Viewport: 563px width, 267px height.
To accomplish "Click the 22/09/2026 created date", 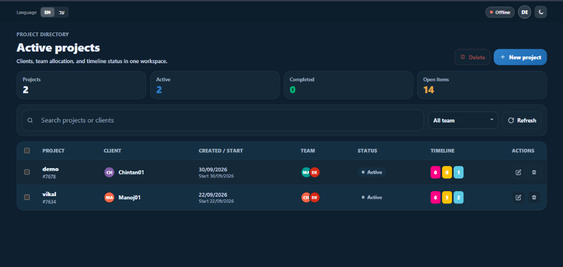I will pyautogui.click(x=213, y=194).
